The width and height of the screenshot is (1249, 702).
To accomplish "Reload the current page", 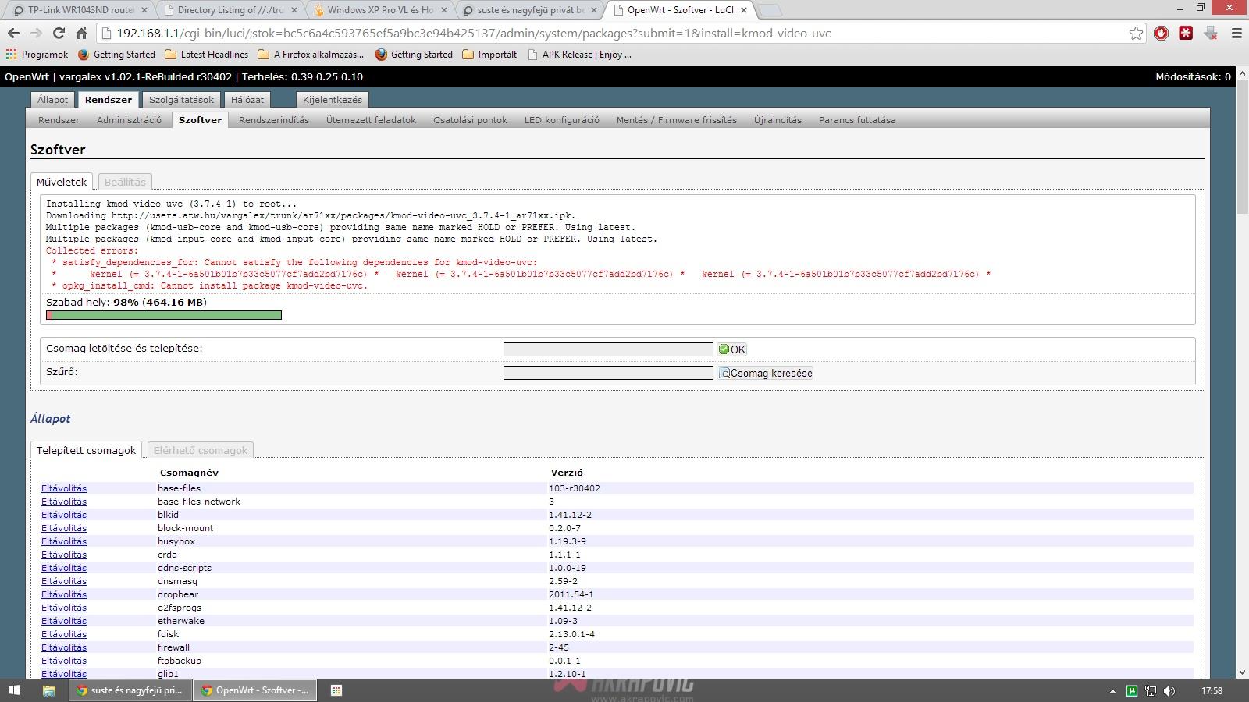I will click(59, 33).
